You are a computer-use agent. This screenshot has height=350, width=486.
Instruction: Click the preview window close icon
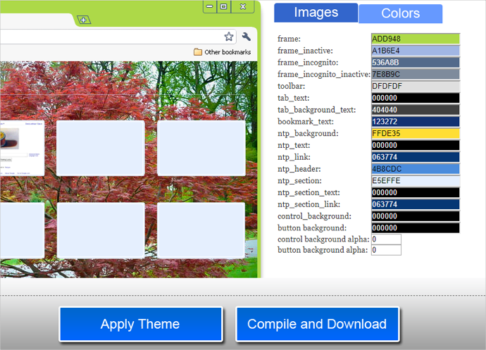(243, 6)
